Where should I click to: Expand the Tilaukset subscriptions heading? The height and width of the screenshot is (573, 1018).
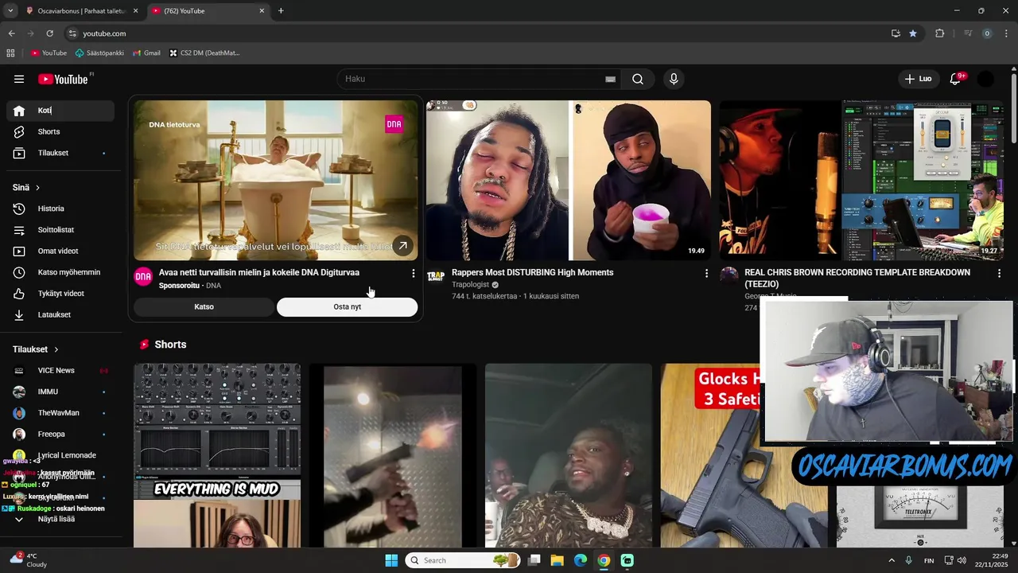[x=36, y=349]
